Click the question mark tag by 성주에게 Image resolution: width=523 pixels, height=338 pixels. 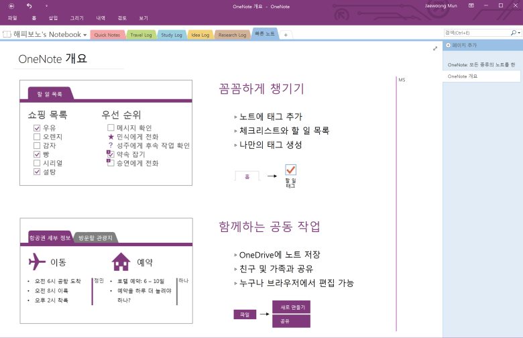111,145
